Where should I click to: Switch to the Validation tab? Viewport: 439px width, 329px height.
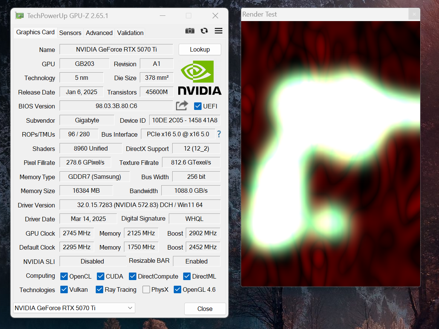point(130,33)
